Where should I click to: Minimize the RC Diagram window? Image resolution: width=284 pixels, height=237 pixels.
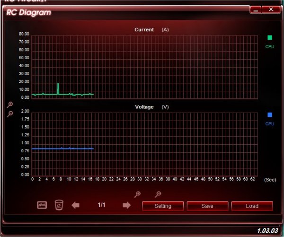coord(256,9)
